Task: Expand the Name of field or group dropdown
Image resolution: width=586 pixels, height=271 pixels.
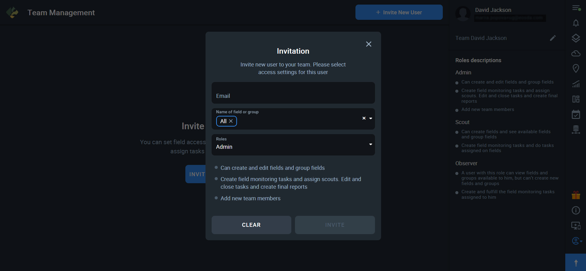Action: click(x=371, y=118)
